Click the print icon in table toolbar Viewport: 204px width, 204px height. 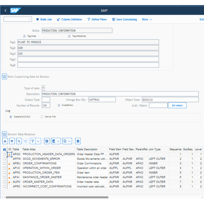pos(47,141)
